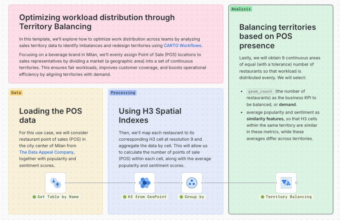This screenshot has height=220, width=340.
Task: Click success checkmark beside Territory Balancing label
Action: pyautogui.click(x=262, y=197)
